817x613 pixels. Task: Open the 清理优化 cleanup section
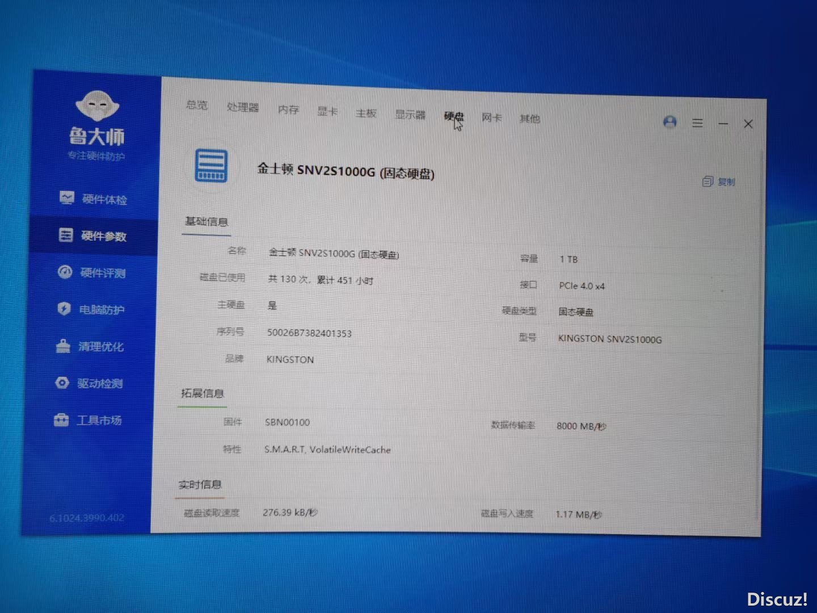pyautogui.click(x=90, y=346)
